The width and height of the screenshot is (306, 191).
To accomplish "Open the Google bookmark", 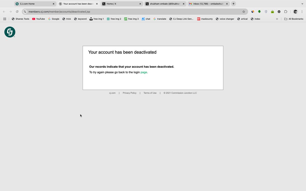I will pyautogui.click(x=54, y=19).
